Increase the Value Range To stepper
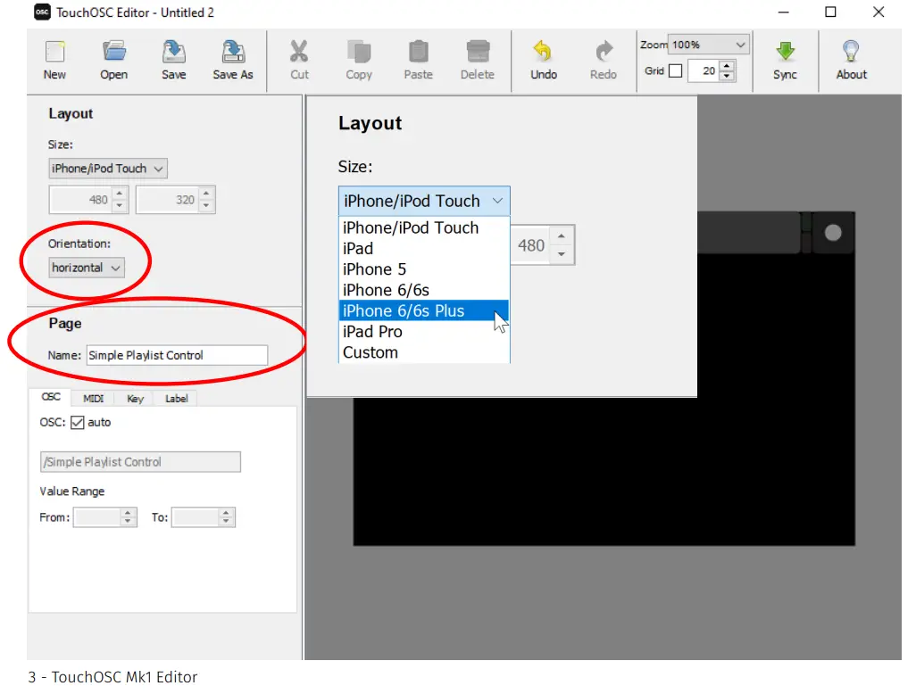 [x=226, y=512]
